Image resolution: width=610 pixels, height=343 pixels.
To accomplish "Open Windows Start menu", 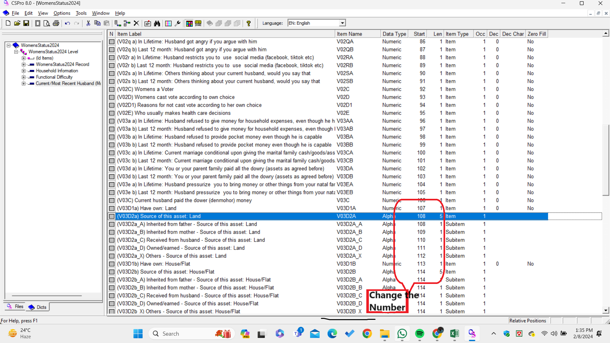I will coord(138,334).
